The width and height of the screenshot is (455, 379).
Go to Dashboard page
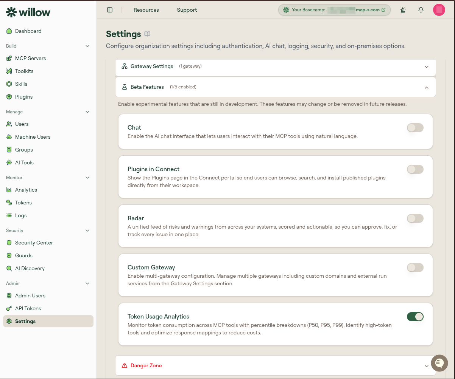tap(48, 31)
